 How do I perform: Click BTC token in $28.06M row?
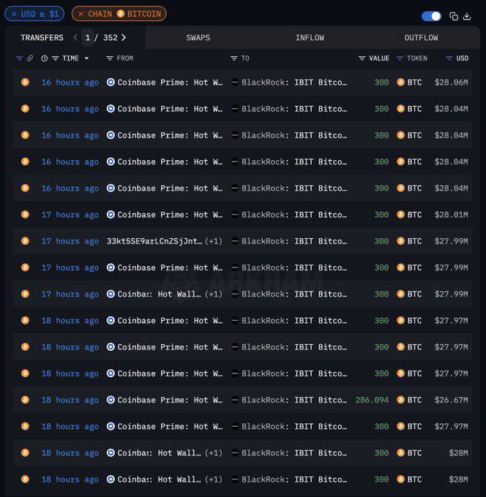(x=414, y=83)
